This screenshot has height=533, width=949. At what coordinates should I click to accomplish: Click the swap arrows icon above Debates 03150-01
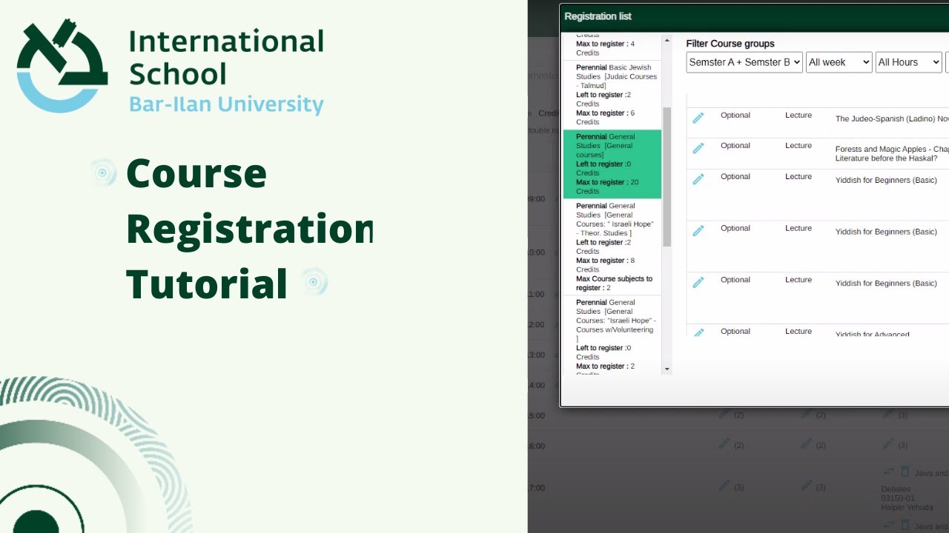coord(888,472)
